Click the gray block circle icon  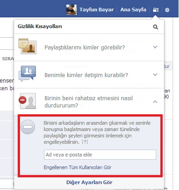pos(28,127)
